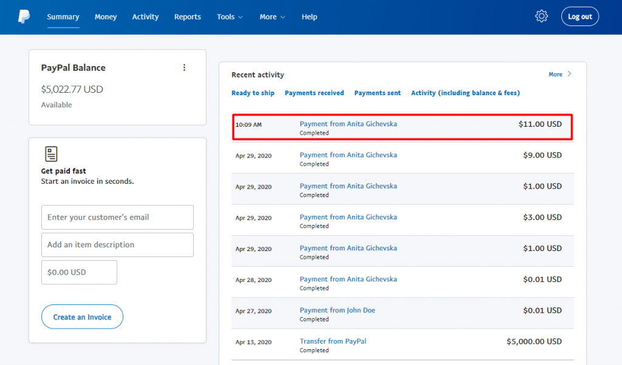Open Payment from John Doe
This screenshot has width=622, height=365.
(x=337, y=310)
